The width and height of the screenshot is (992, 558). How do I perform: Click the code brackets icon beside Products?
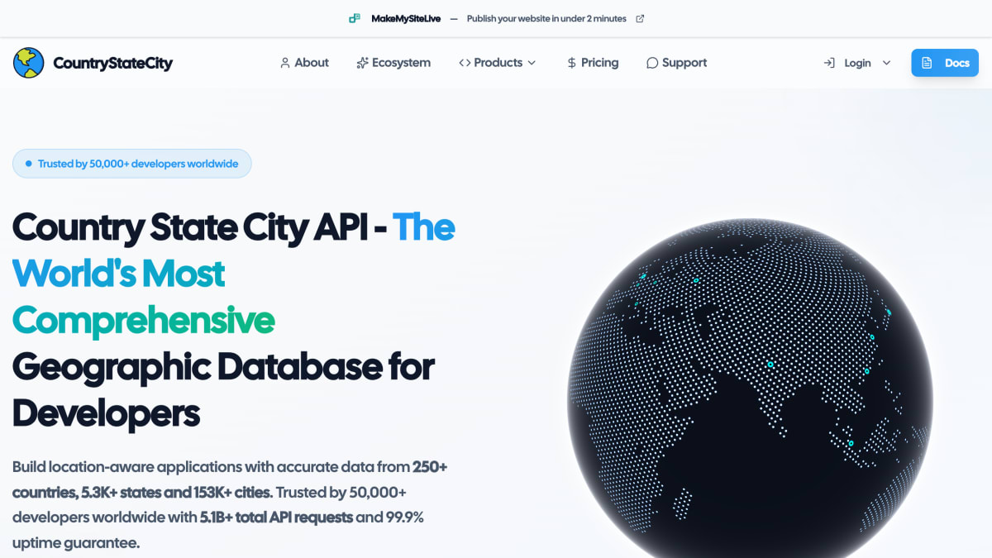[x=465, y=63]
